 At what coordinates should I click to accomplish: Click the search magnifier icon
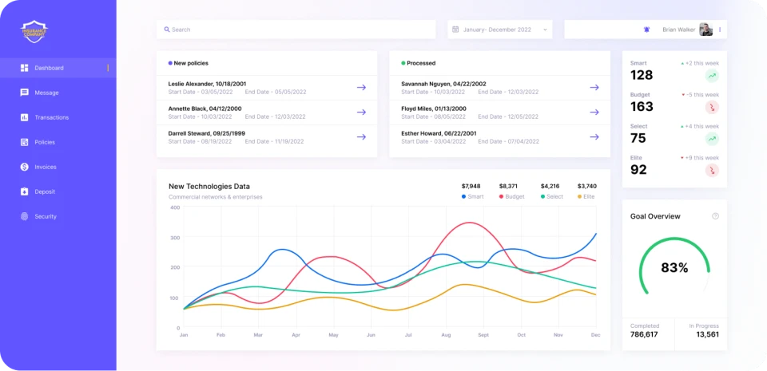pos(167,30)
